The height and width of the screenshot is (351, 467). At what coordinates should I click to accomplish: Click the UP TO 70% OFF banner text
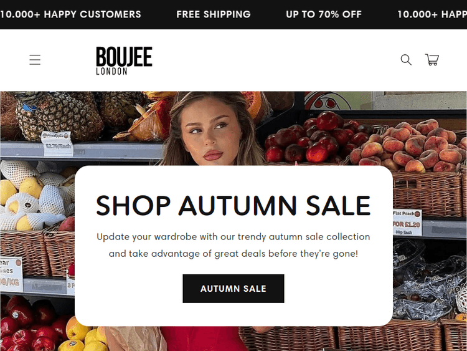pyautogui.click(x=323, y=14)
